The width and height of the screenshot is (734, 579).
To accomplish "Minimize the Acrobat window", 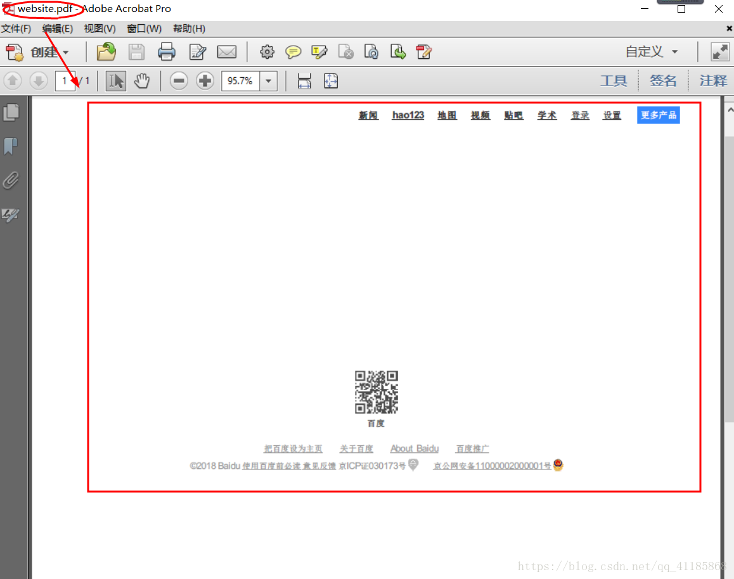I will pos(645,9).
